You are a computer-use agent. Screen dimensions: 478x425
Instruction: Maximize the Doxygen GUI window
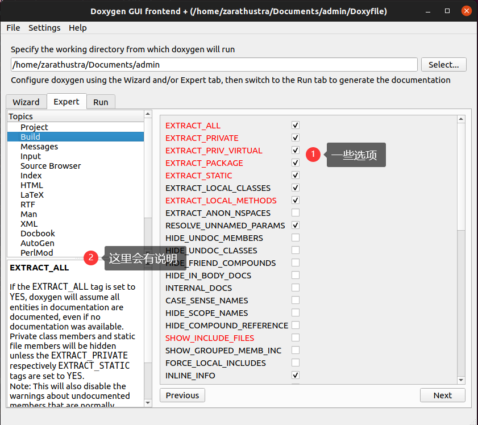[447, 11]
